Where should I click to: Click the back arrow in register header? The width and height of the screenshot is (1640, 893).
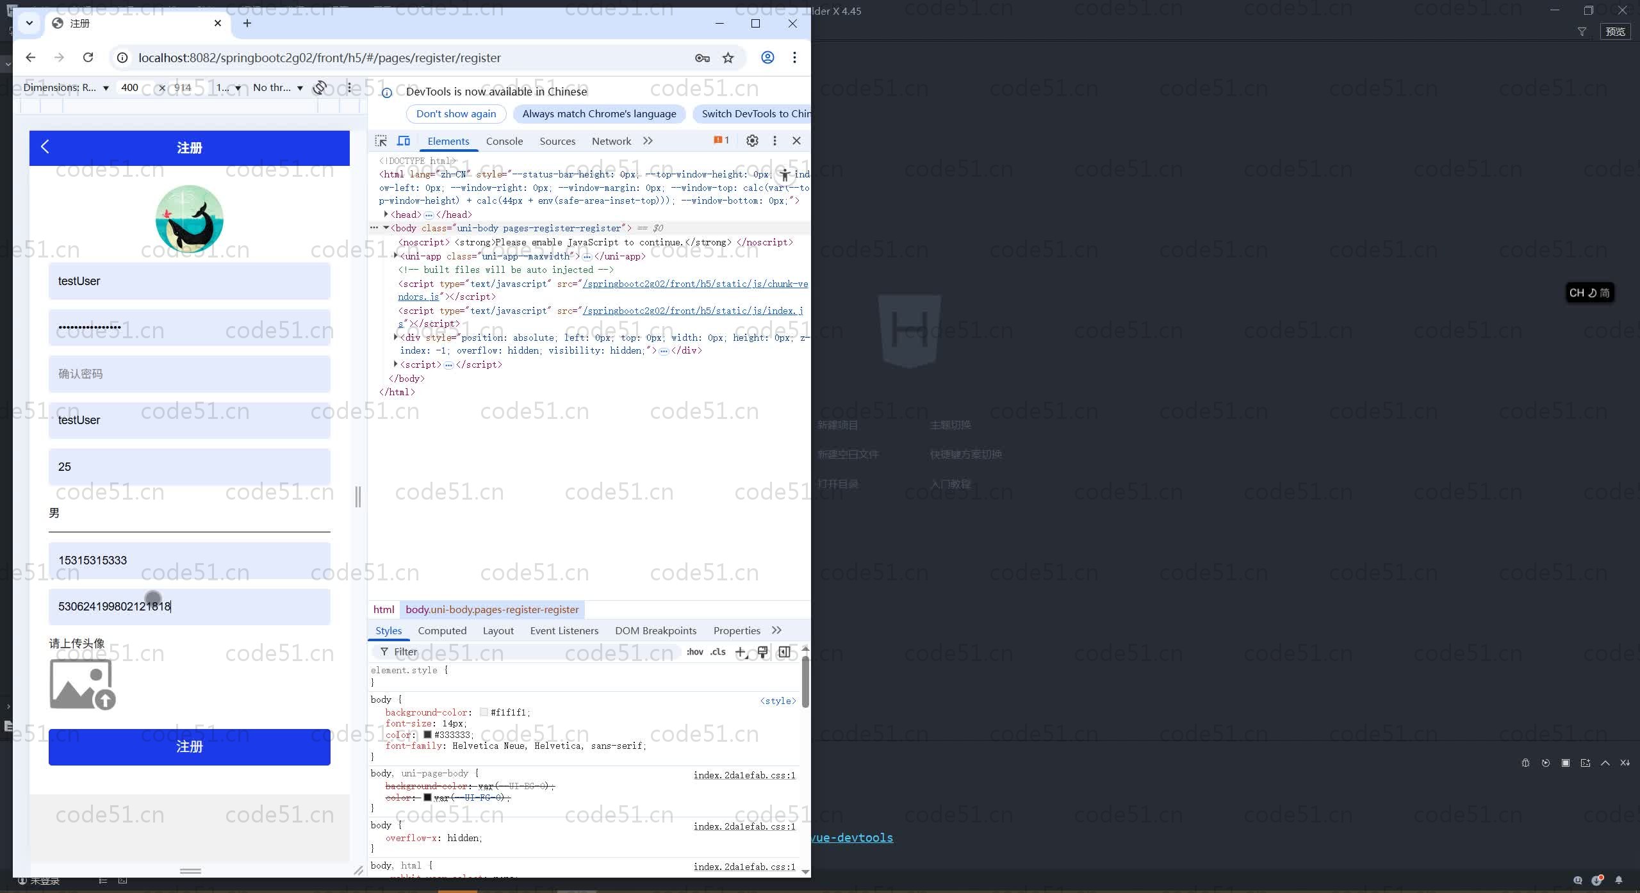pos(45,147)
